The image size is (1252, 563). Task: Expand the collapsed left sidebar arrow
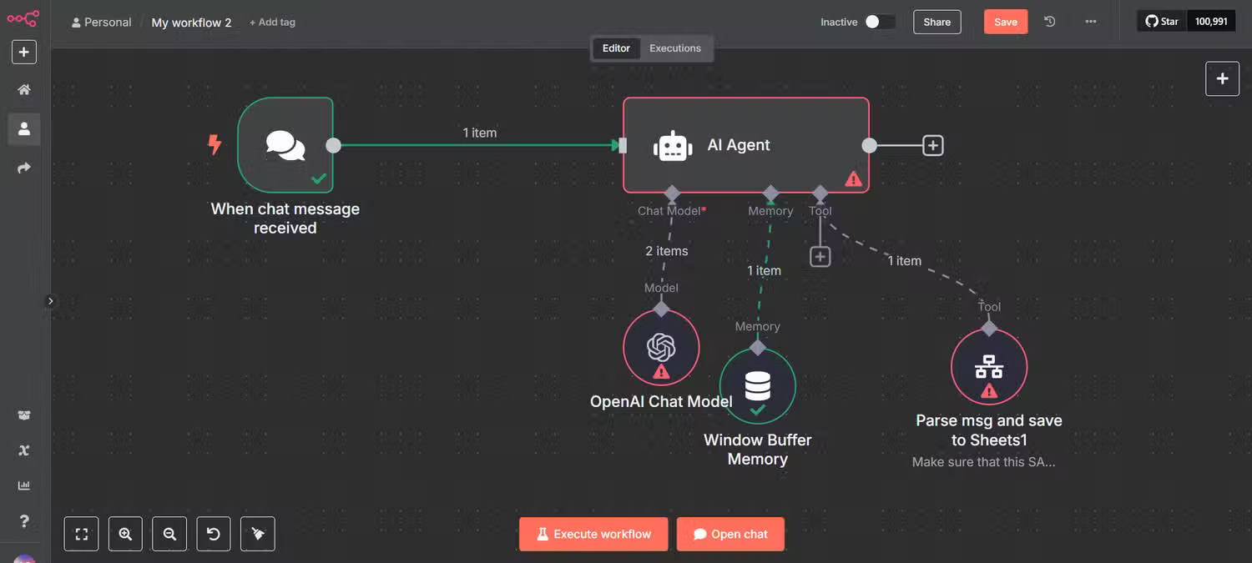point(50,301)
